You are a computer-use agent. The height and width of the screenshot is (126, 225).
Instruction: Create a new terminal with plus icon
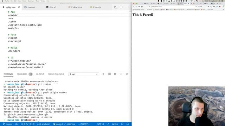(x=103, y=74)
